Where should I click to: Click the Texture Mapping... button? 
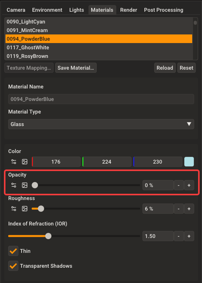29,68
